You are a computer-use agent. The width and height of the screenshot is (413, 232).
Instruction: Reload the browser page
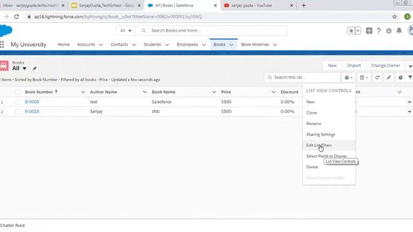[16, 17]
